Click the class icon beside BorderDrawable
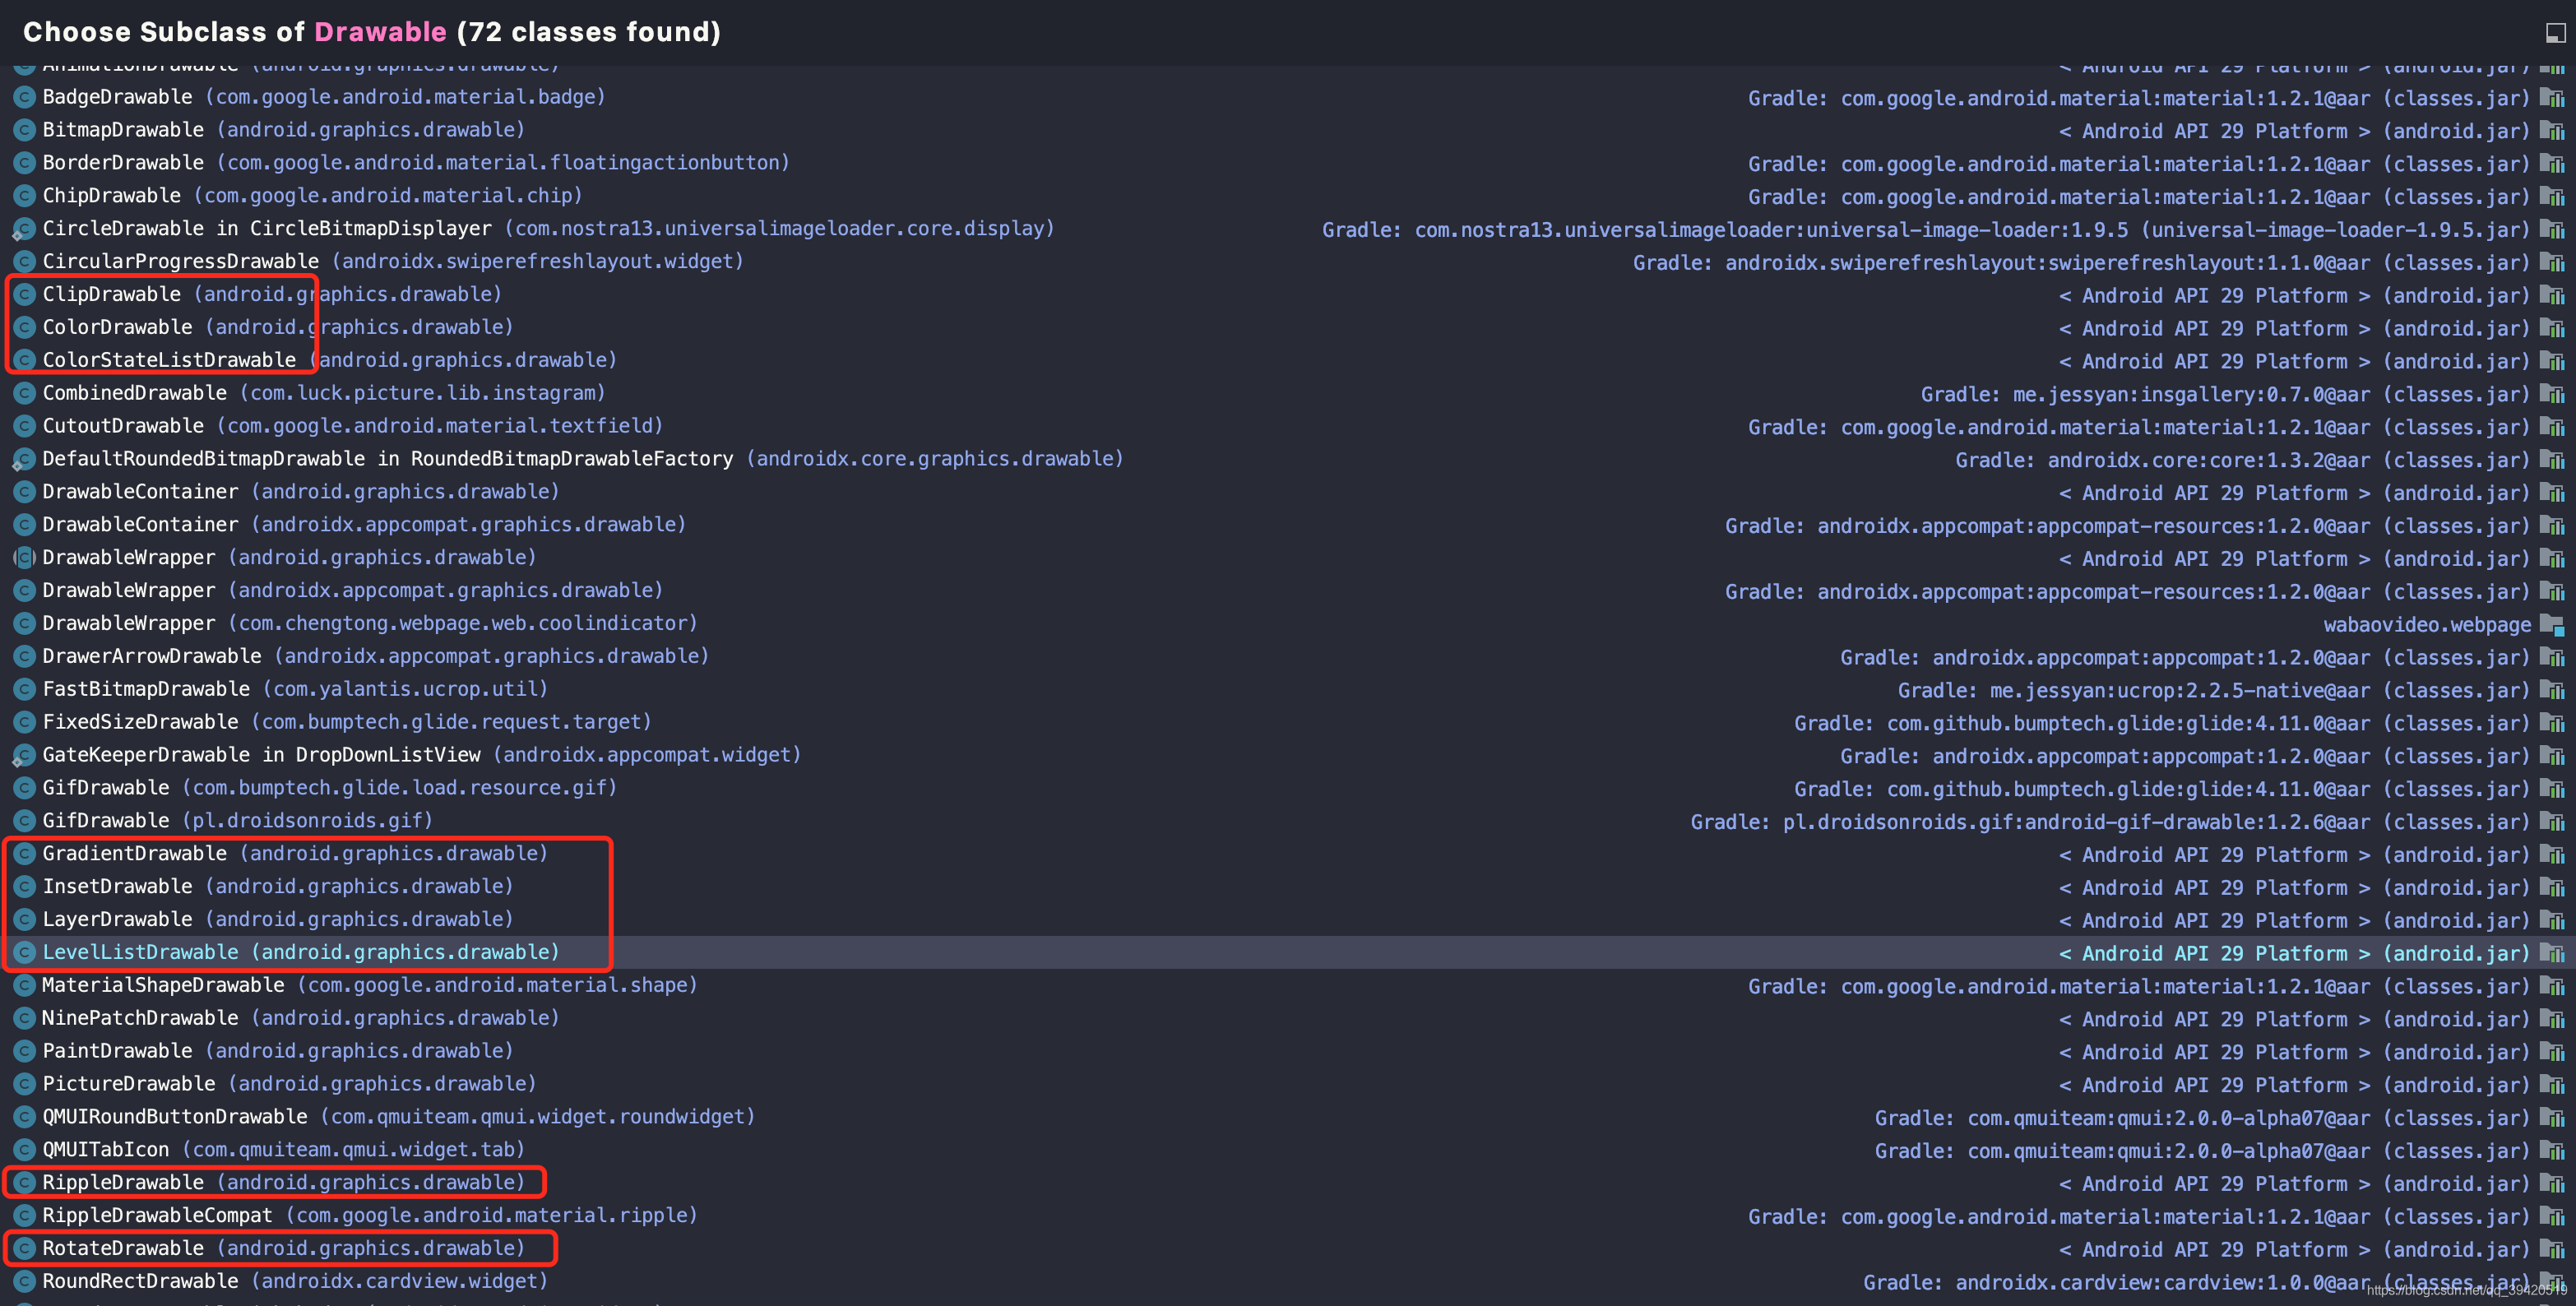The width and height of the screenshot is (2576, 1306). click(24, 163)
